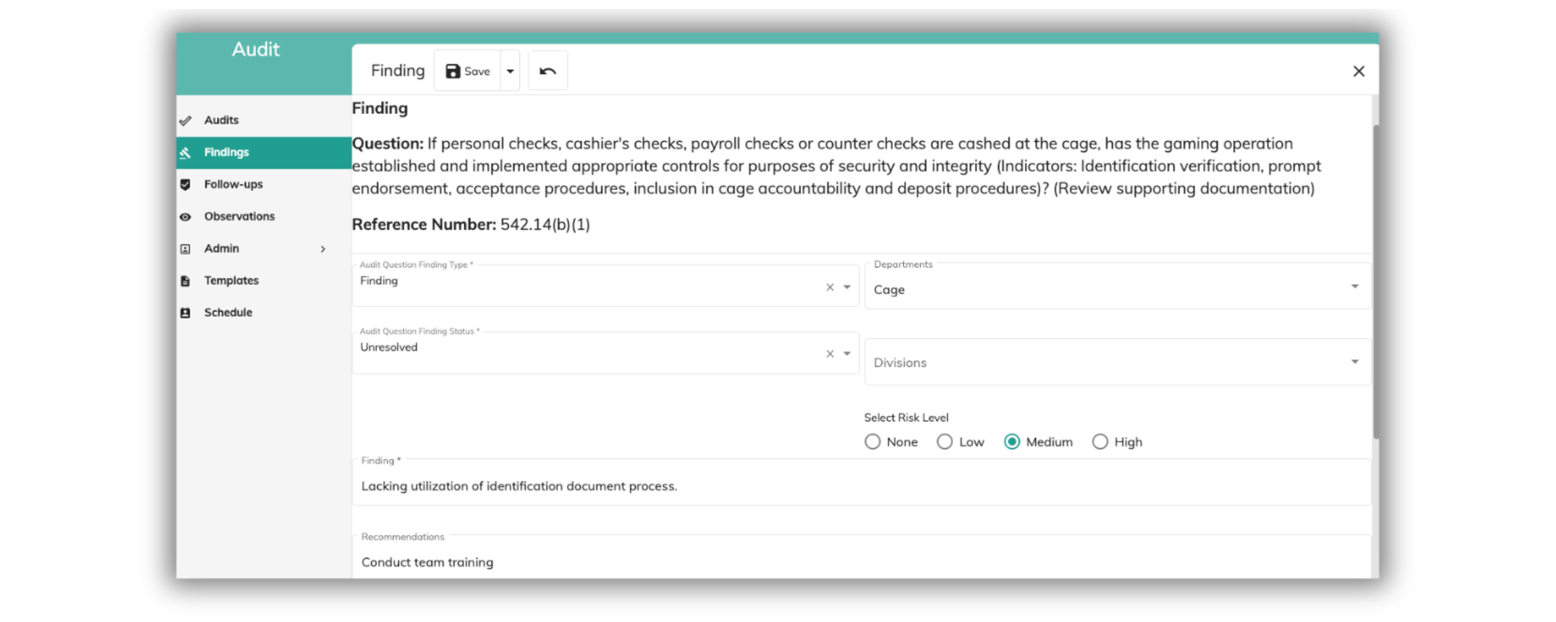Click the Audits checkmark icon in sidebar

(x=185, y=120)
